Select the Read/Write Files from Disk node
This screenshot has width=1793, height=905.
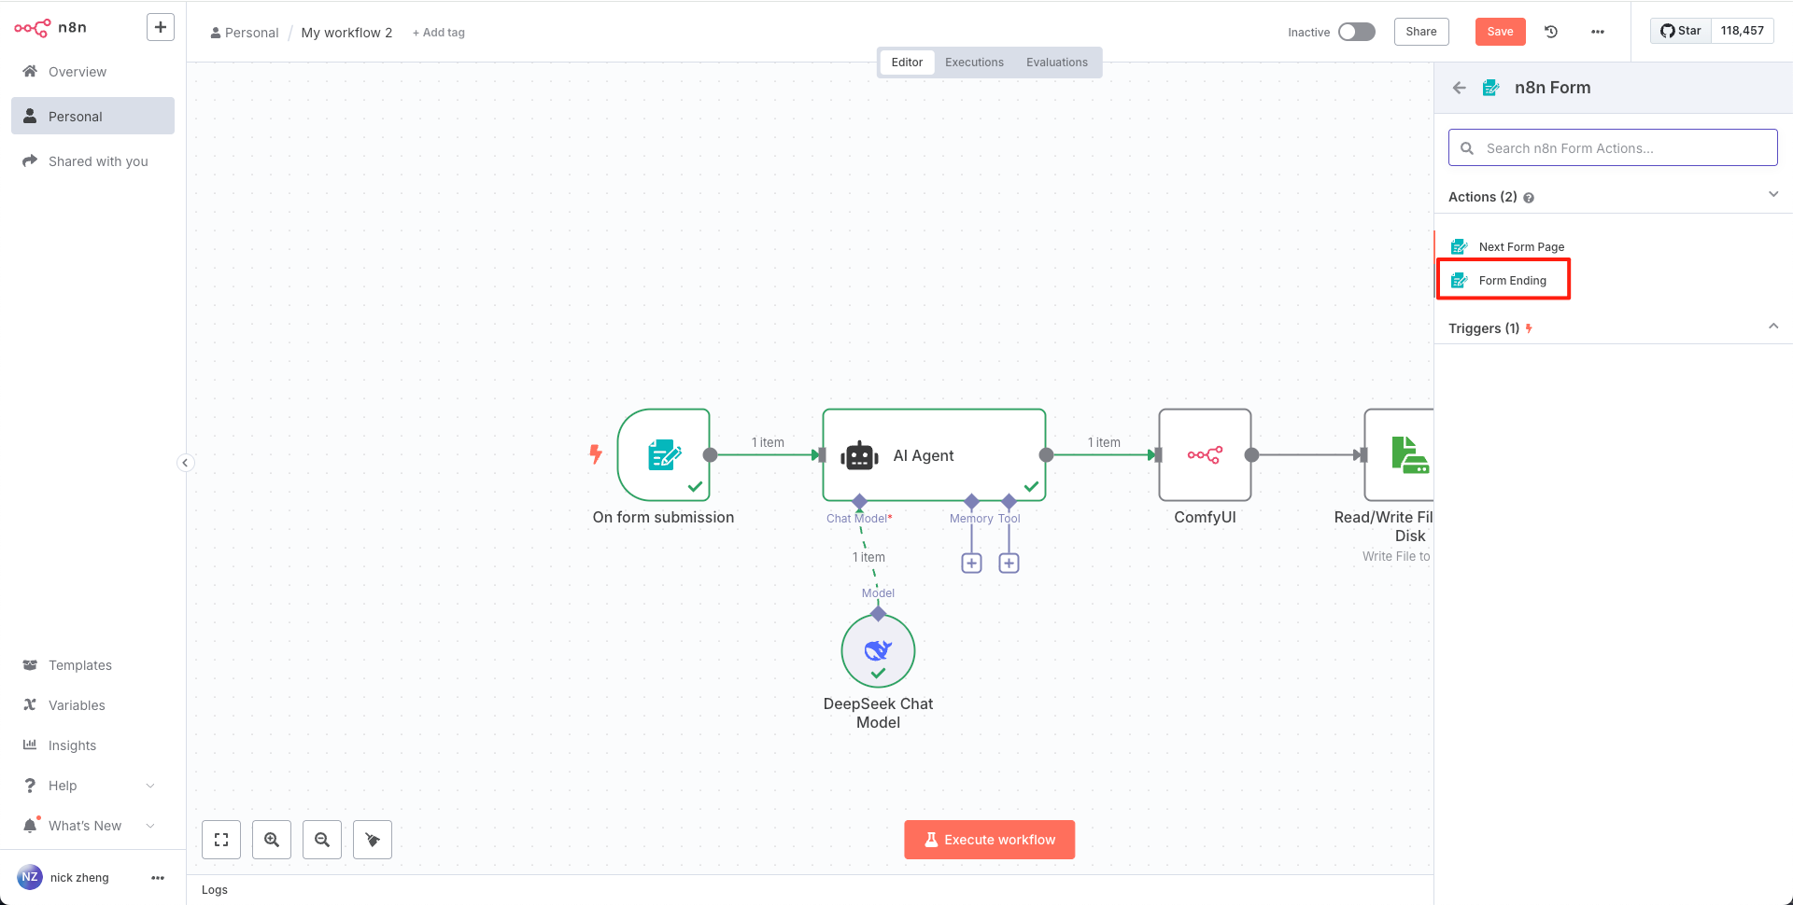point(1399,455)
